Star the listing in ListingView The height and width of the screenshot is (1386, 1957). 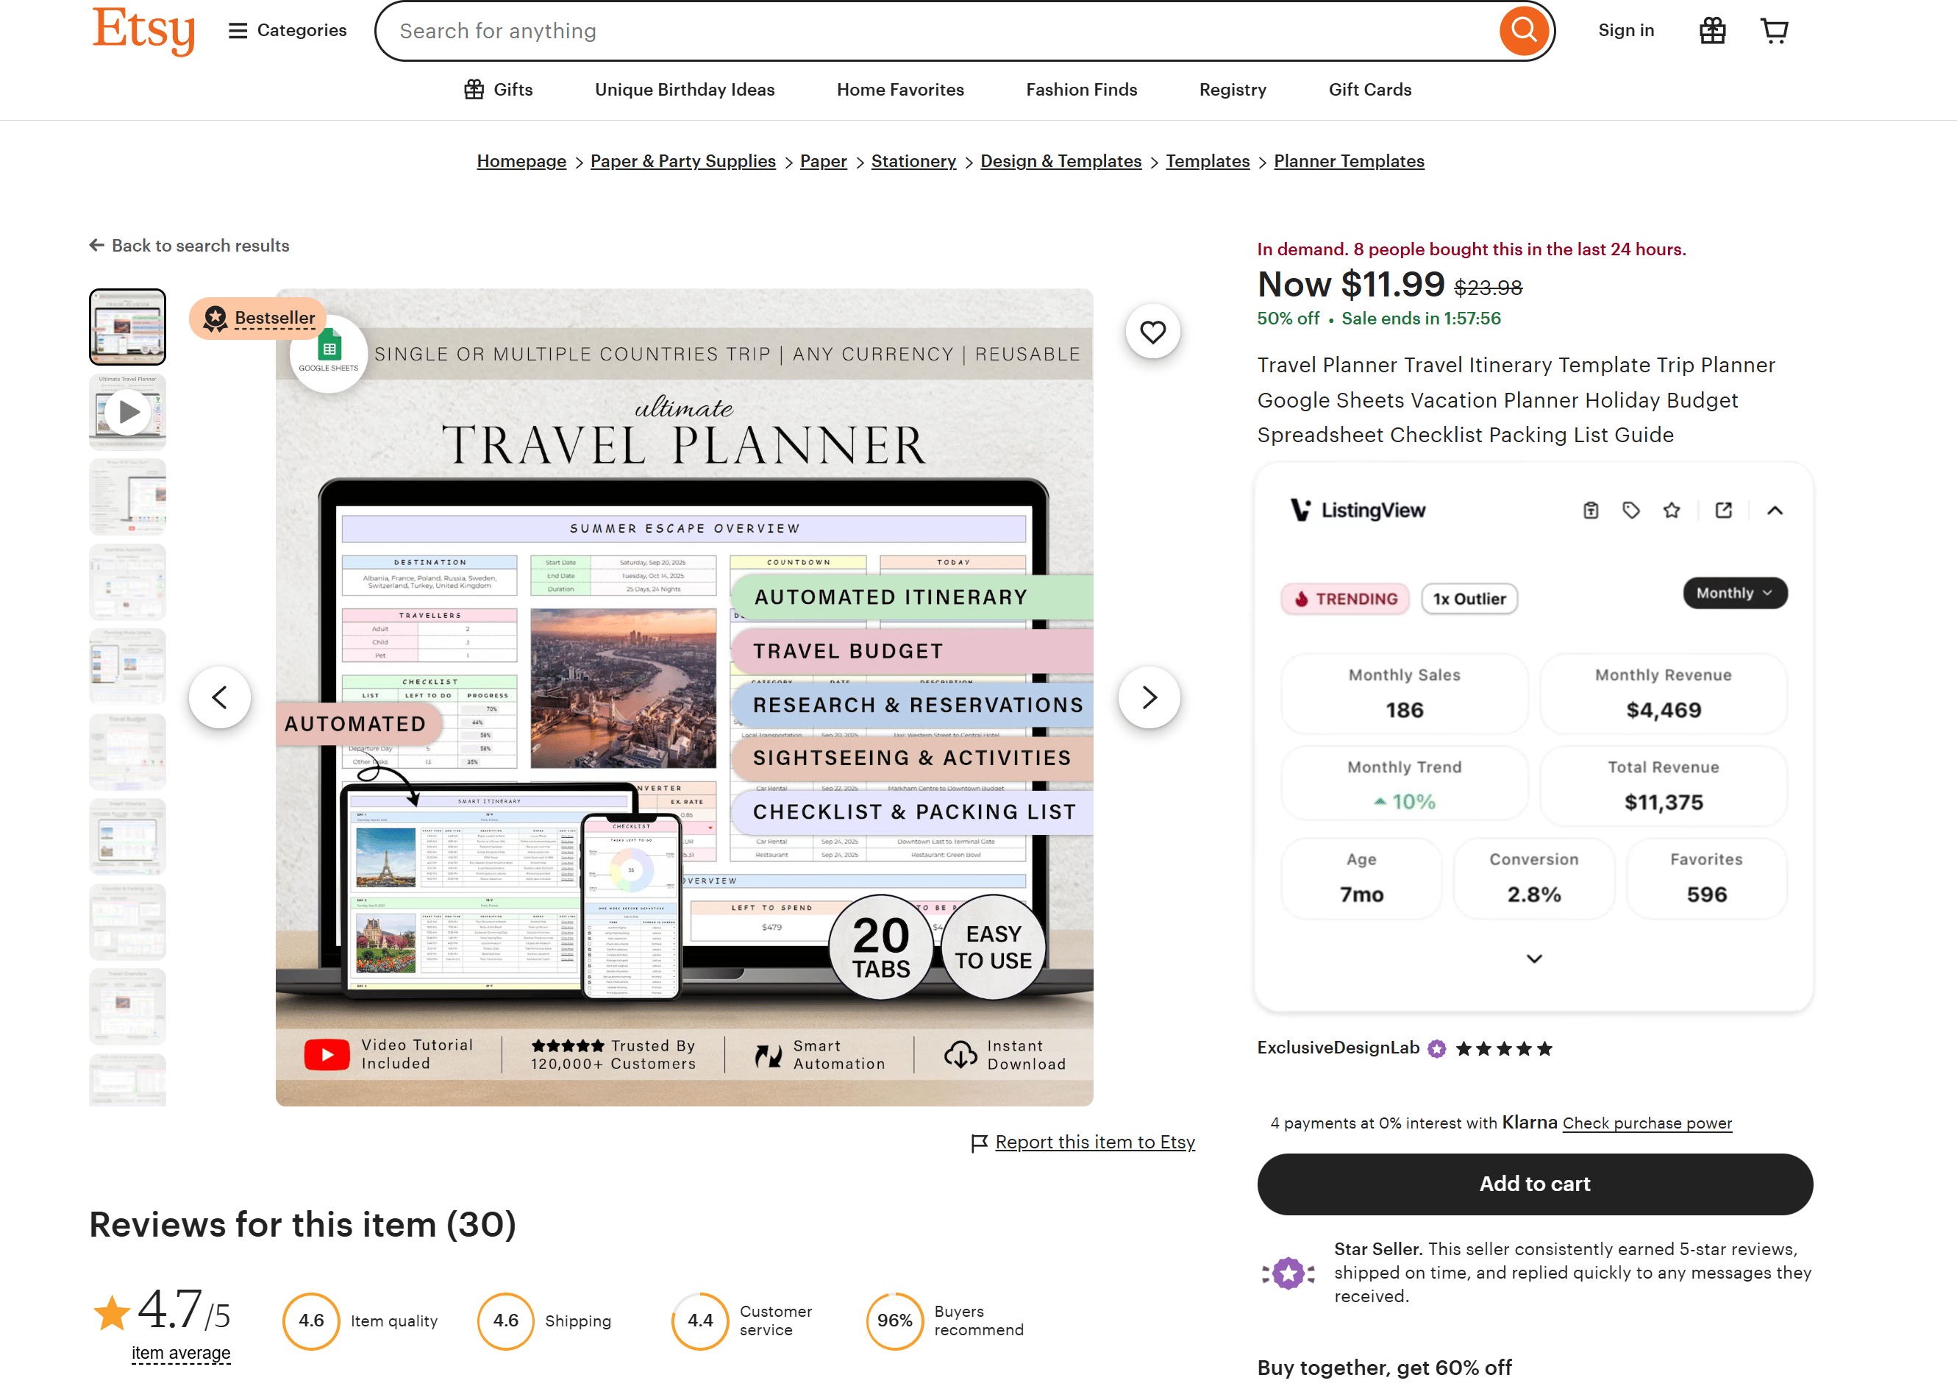[1672, 510]
